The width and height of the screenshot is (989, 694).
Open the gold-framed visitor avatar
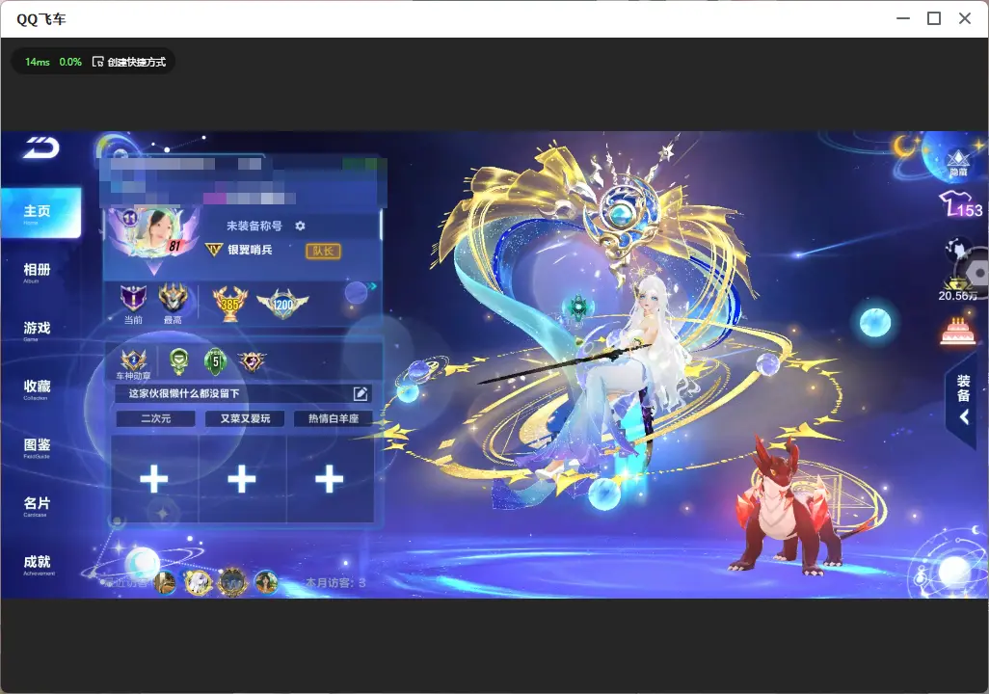(x=232, y=581)
